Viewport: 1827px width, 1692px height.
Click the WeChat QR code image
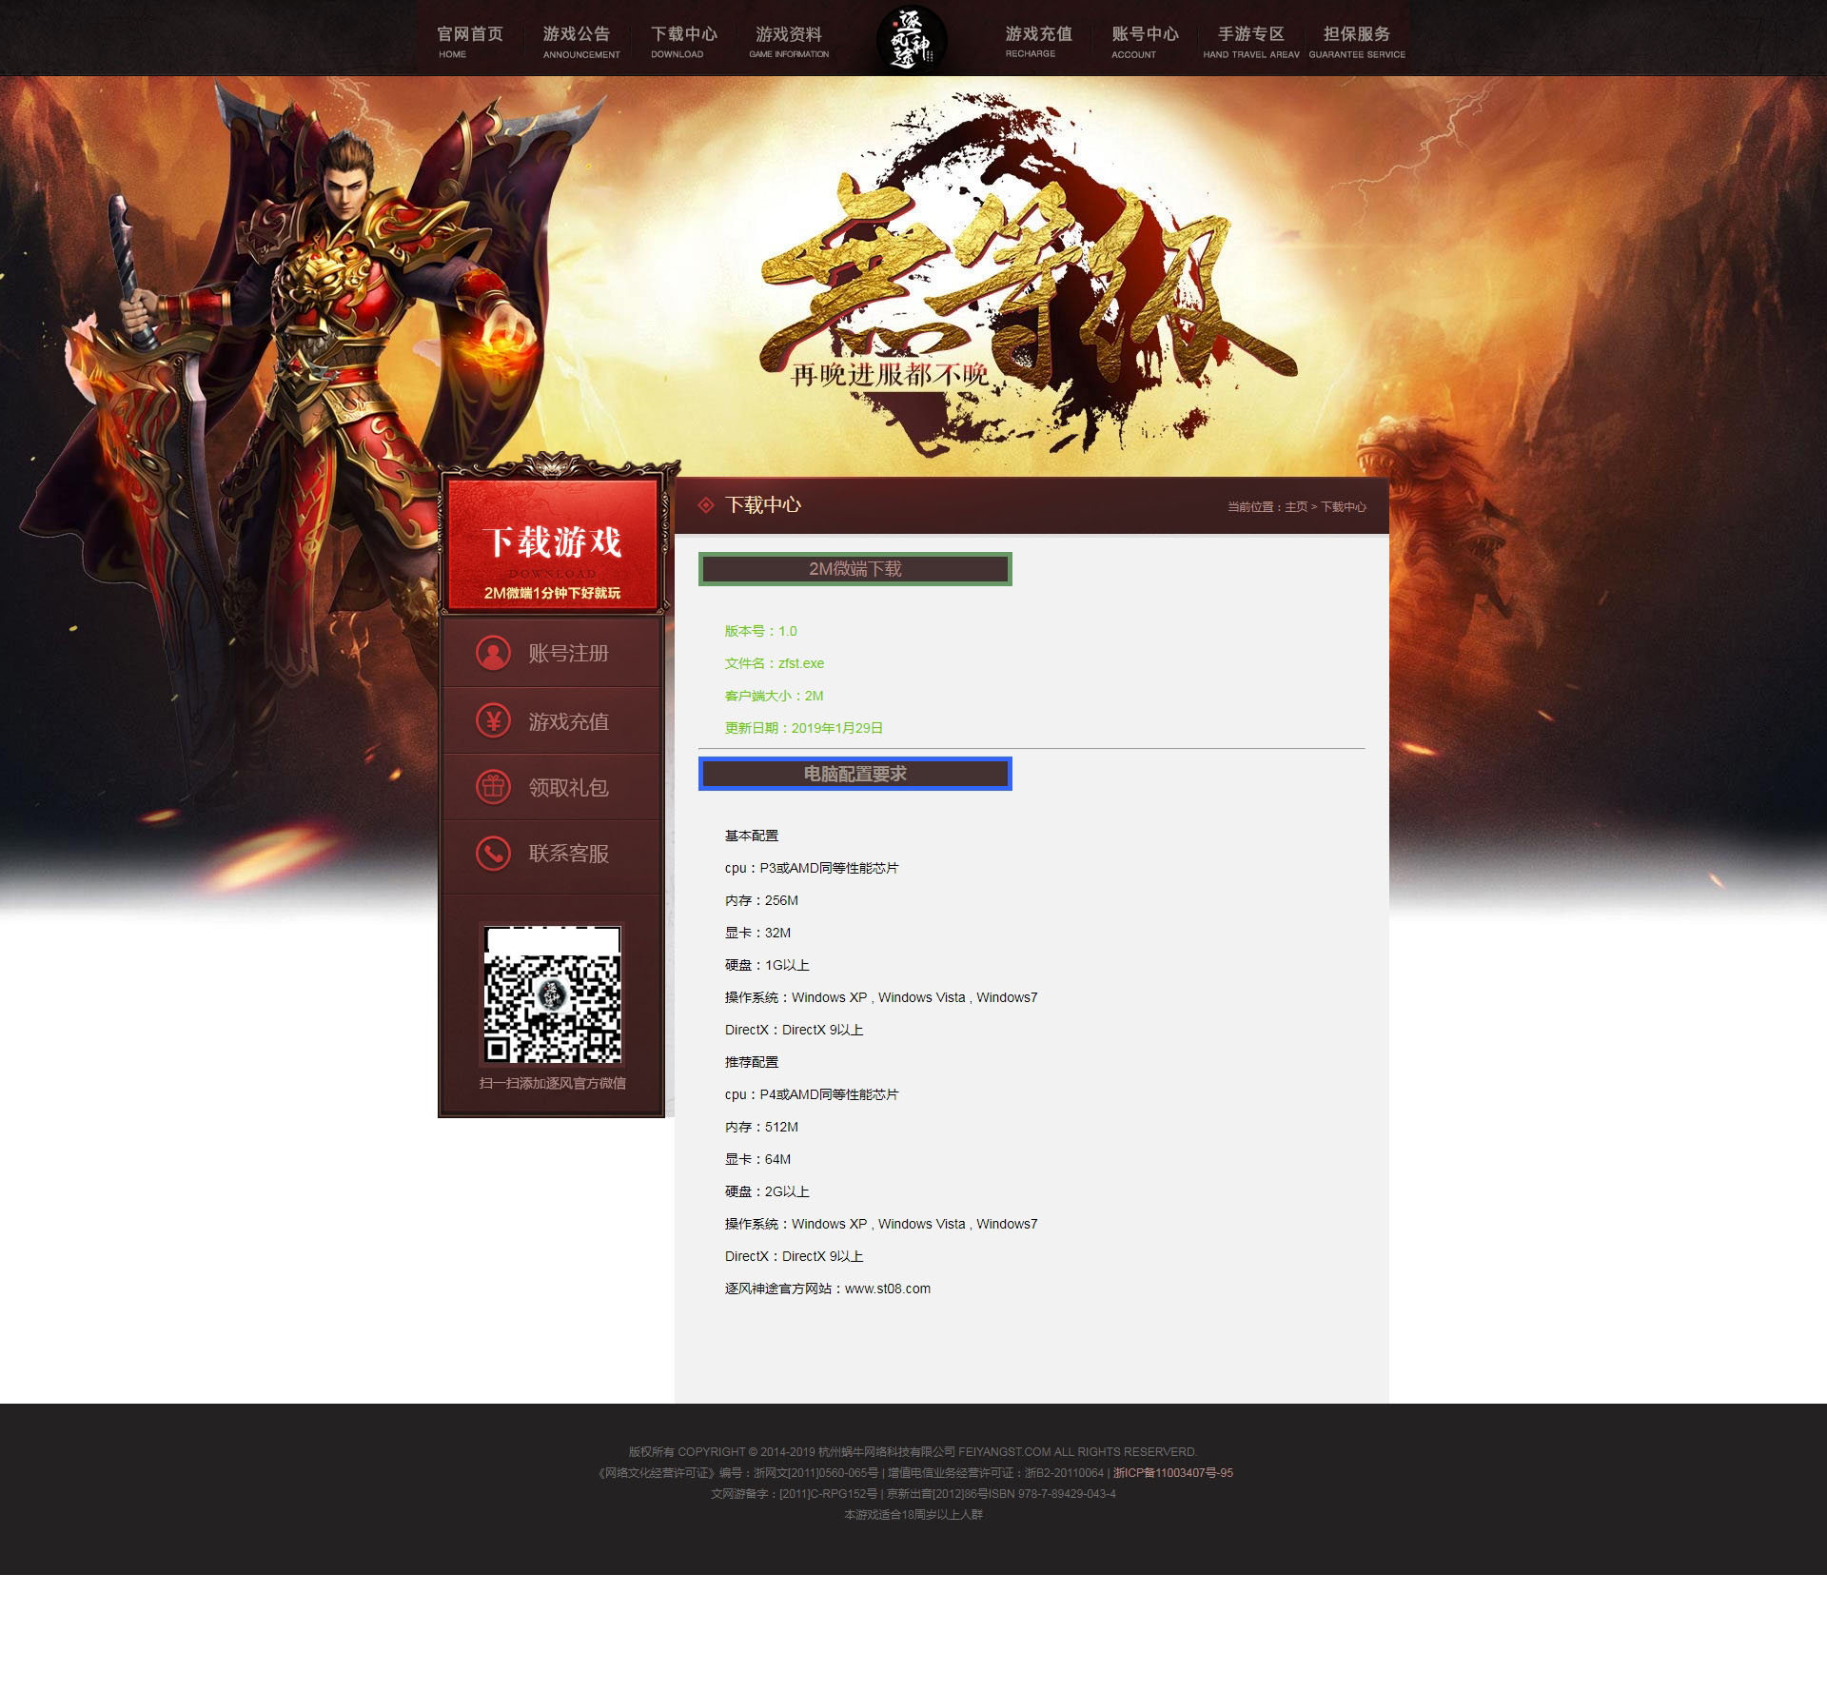click(552, 994)
